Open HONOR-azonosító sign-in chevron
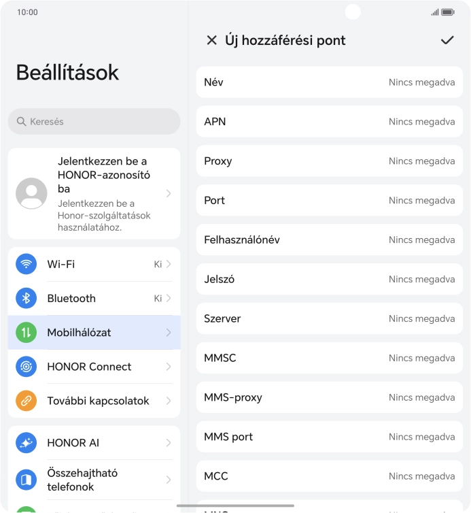The width and height of the screenshot is (471, 513). pos(168,194)
